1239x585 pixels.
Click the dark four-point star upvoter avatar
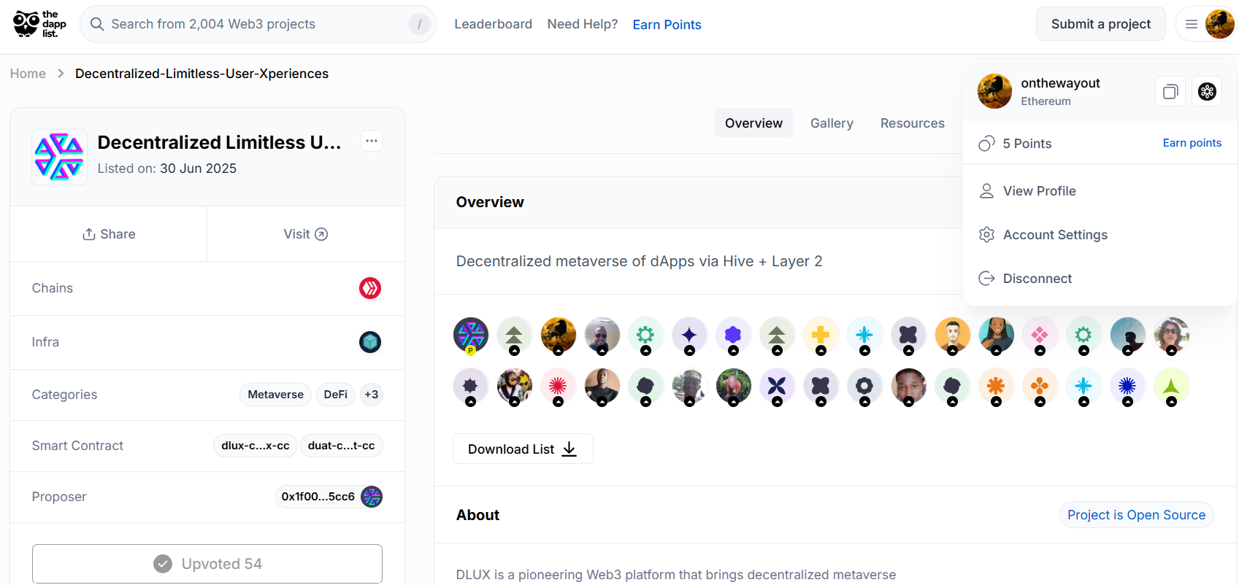point(689,336)
